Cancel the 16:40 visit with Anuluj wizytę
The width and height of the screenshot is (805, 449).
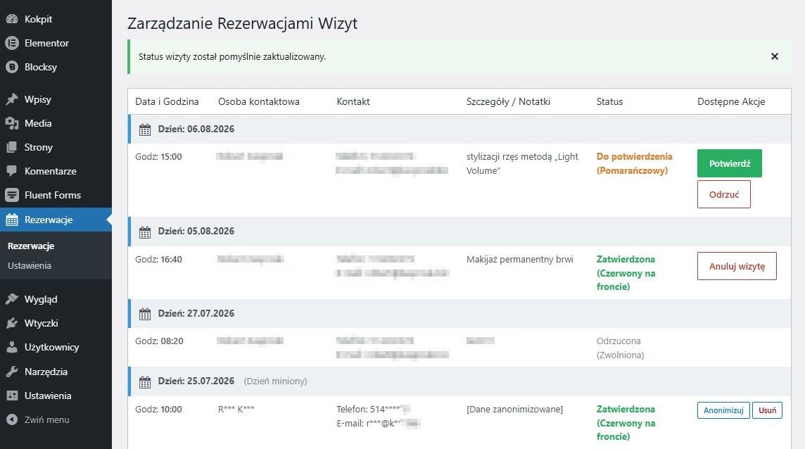737,266
